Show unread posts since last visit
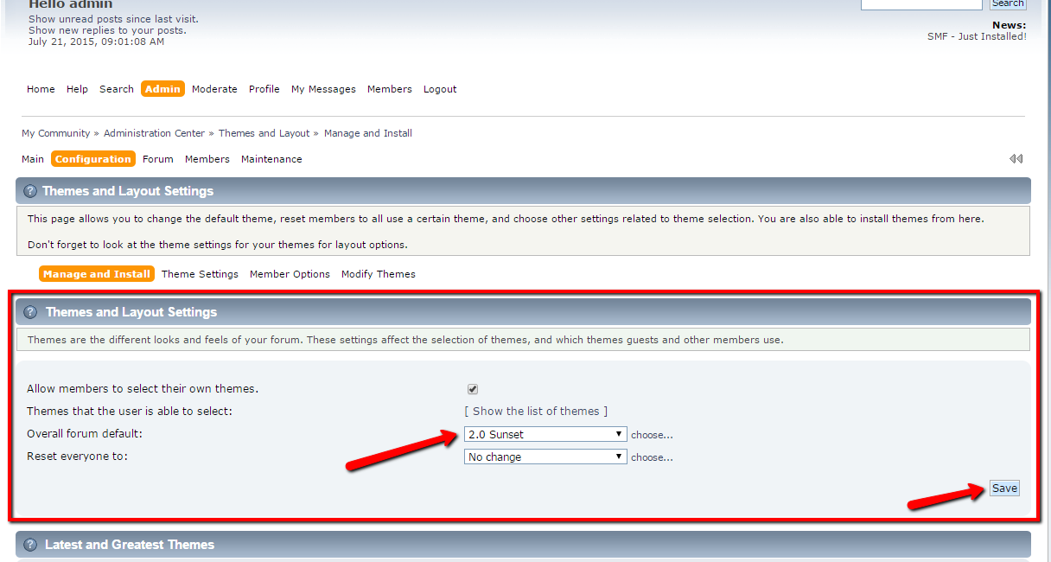Screen dimensions: 1051x562 (113, 19)
